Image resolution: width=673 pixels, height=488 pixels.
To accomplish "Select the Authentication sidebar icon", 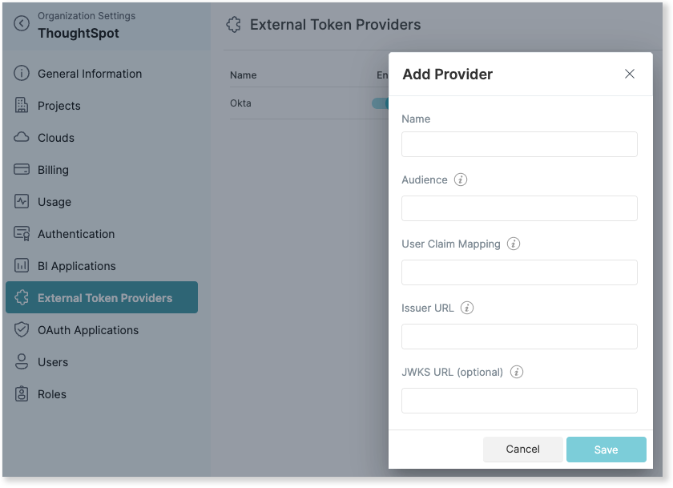I will 22,233.
